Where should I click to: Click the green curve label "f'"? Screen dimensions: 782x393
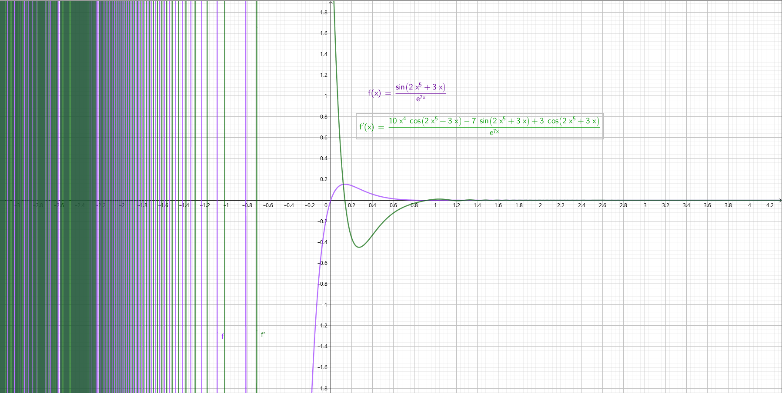[263, 334]
